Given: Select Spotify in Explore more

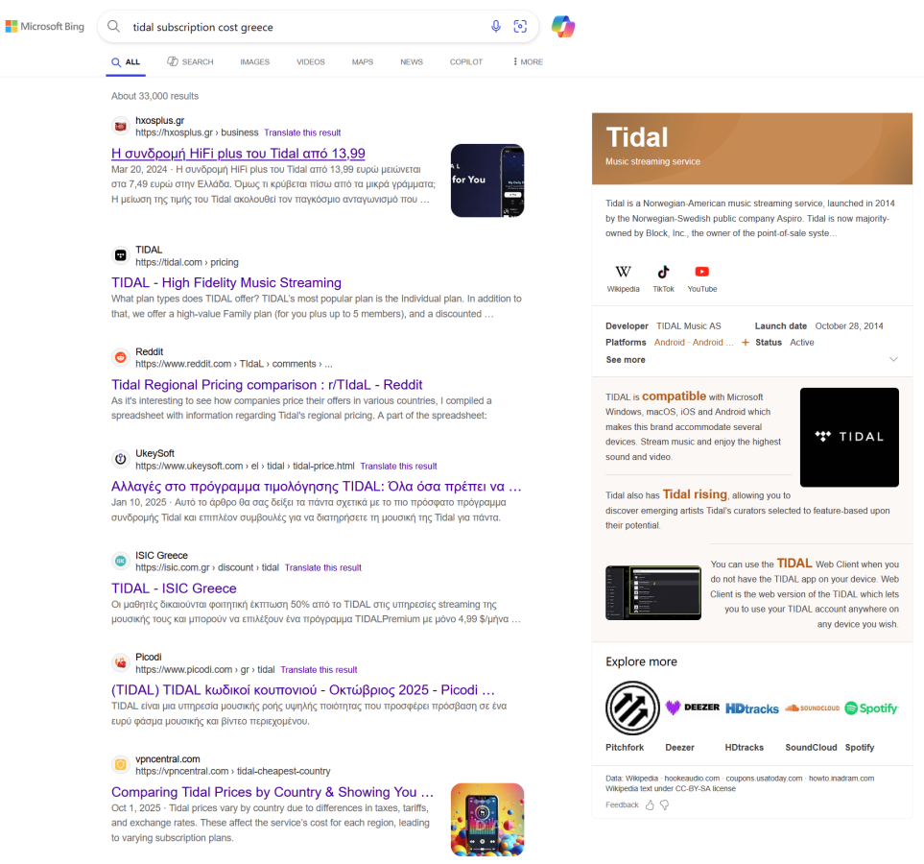Looking at the screenshot, I should tap(872, 708).
